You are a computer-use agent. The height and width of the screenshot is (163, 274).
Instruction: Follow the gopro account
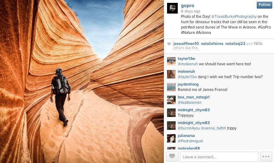[x=264, y=5]
